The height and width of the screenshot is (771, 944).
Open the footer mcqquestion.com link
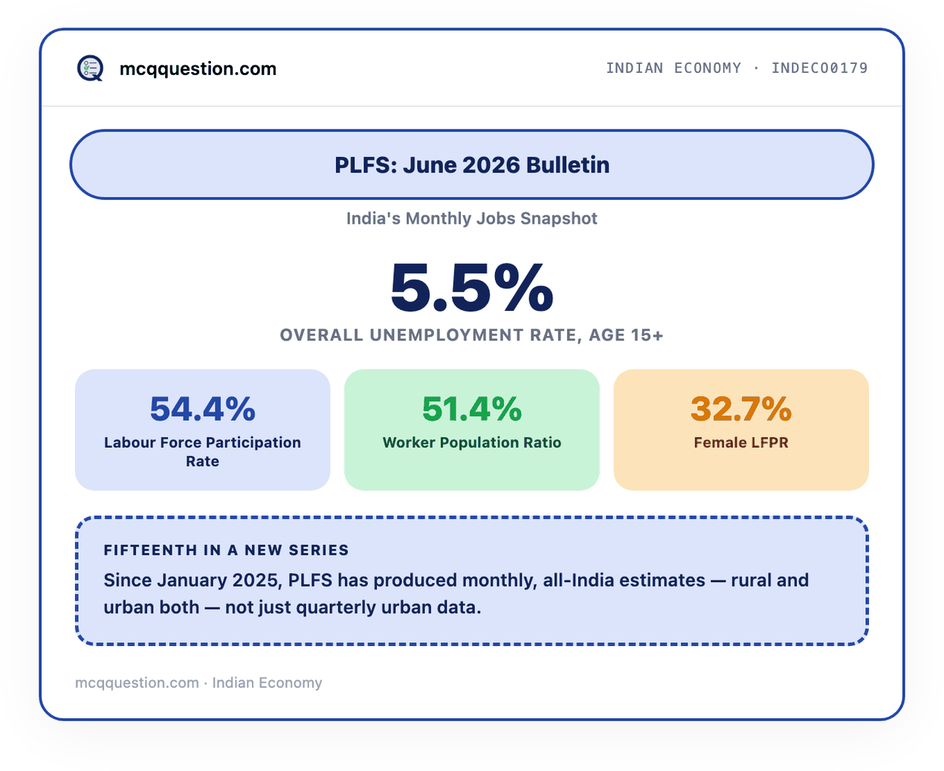(137, 683)
